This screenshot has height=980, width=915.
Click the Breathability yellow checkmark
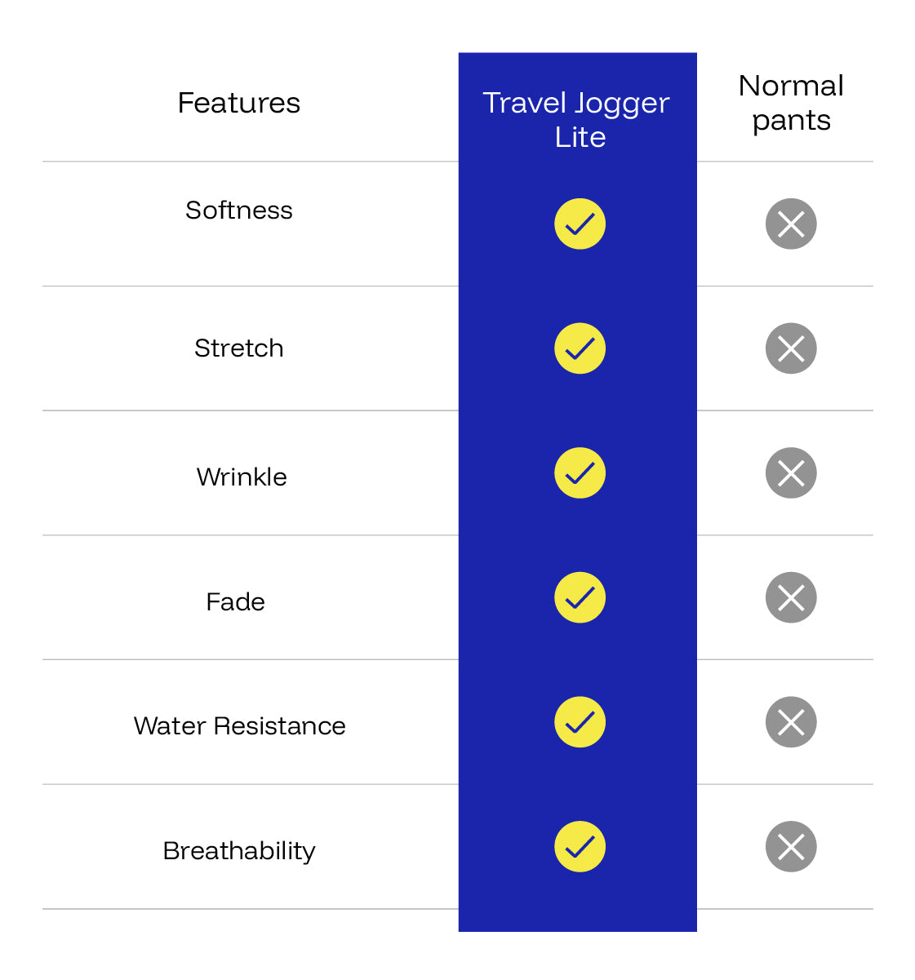click(580, 846)
